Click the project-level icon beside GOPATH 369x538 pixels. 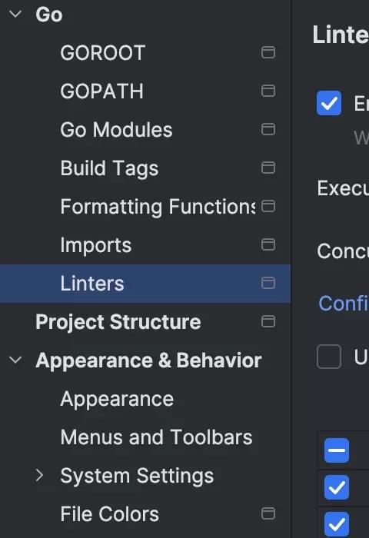click(x=268, y=91)
